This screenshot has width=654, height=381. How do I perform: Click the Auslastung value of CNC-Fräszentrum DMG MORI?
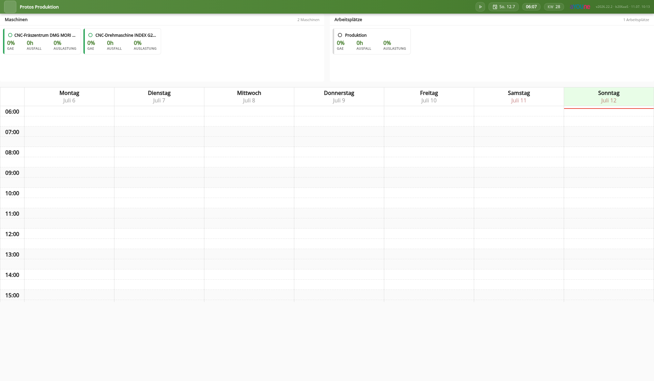point(58,43)
